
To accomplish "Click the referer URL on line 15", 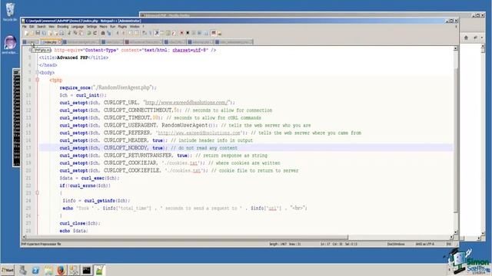I will coord(199,133).
